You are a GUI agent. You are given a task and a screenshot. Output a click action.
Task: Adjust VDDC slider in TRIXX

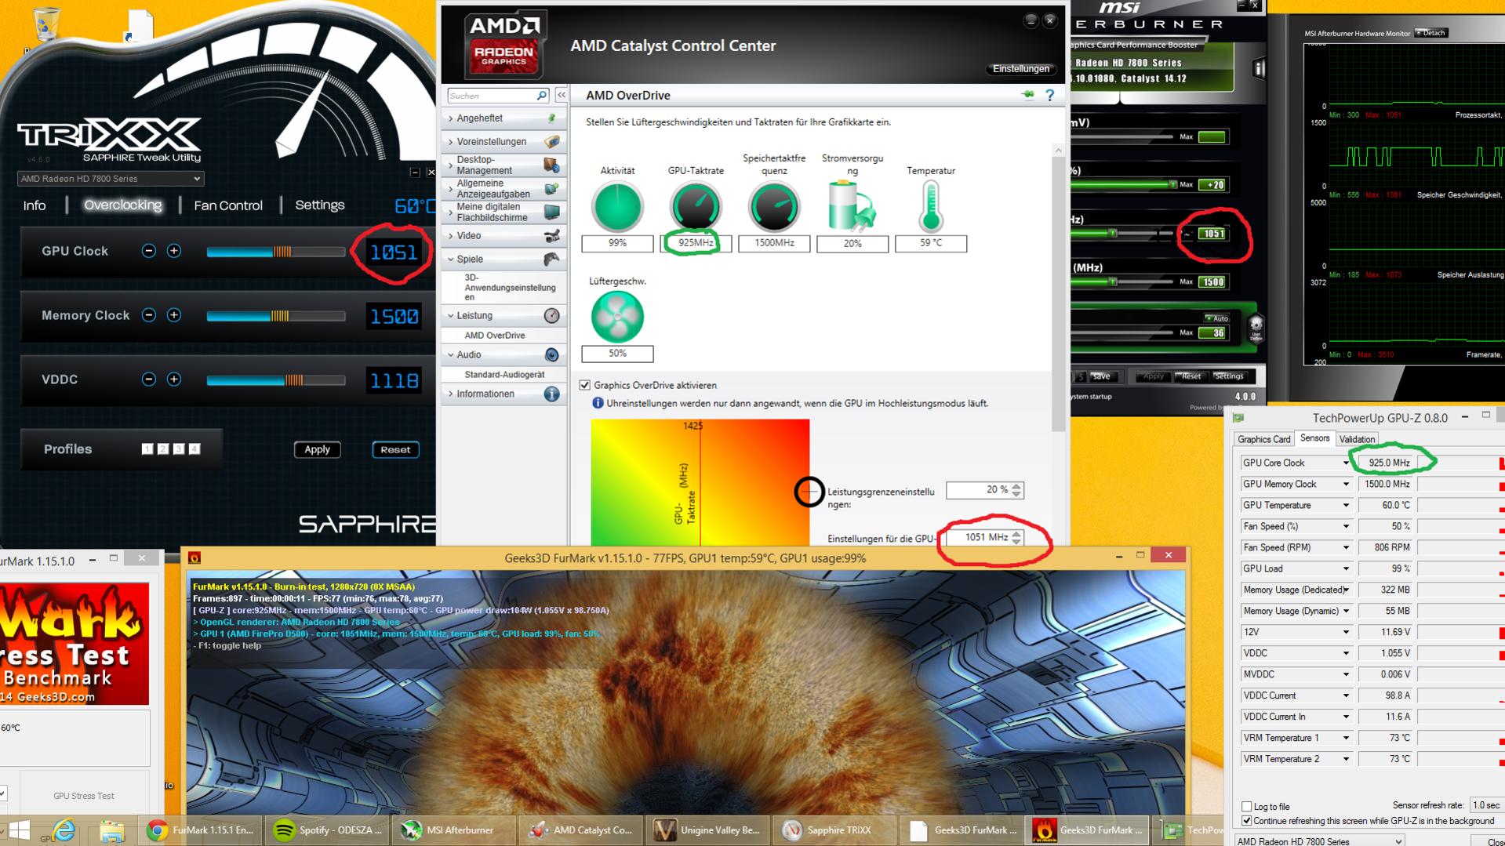276,380
